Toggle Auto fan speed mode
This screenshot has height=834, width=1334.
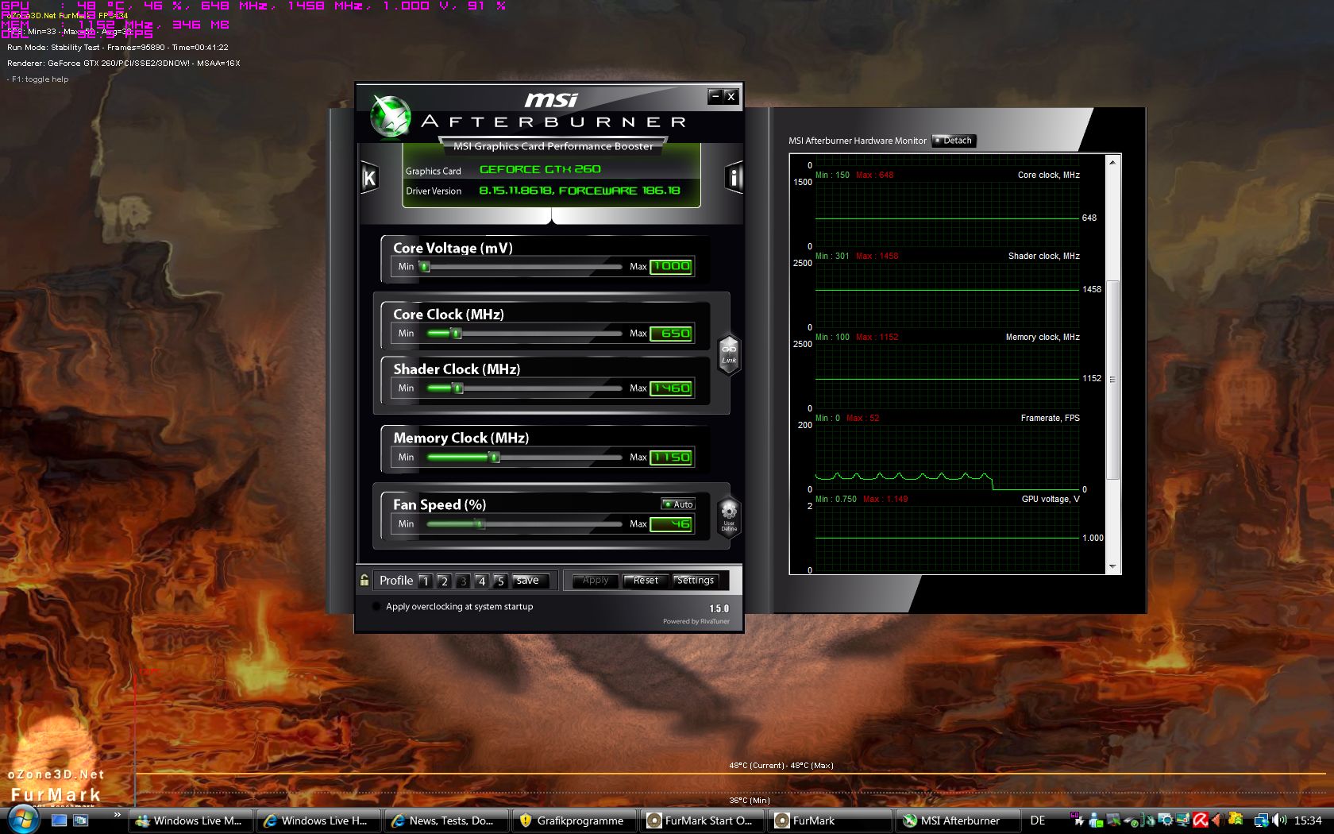click(679, 504)
